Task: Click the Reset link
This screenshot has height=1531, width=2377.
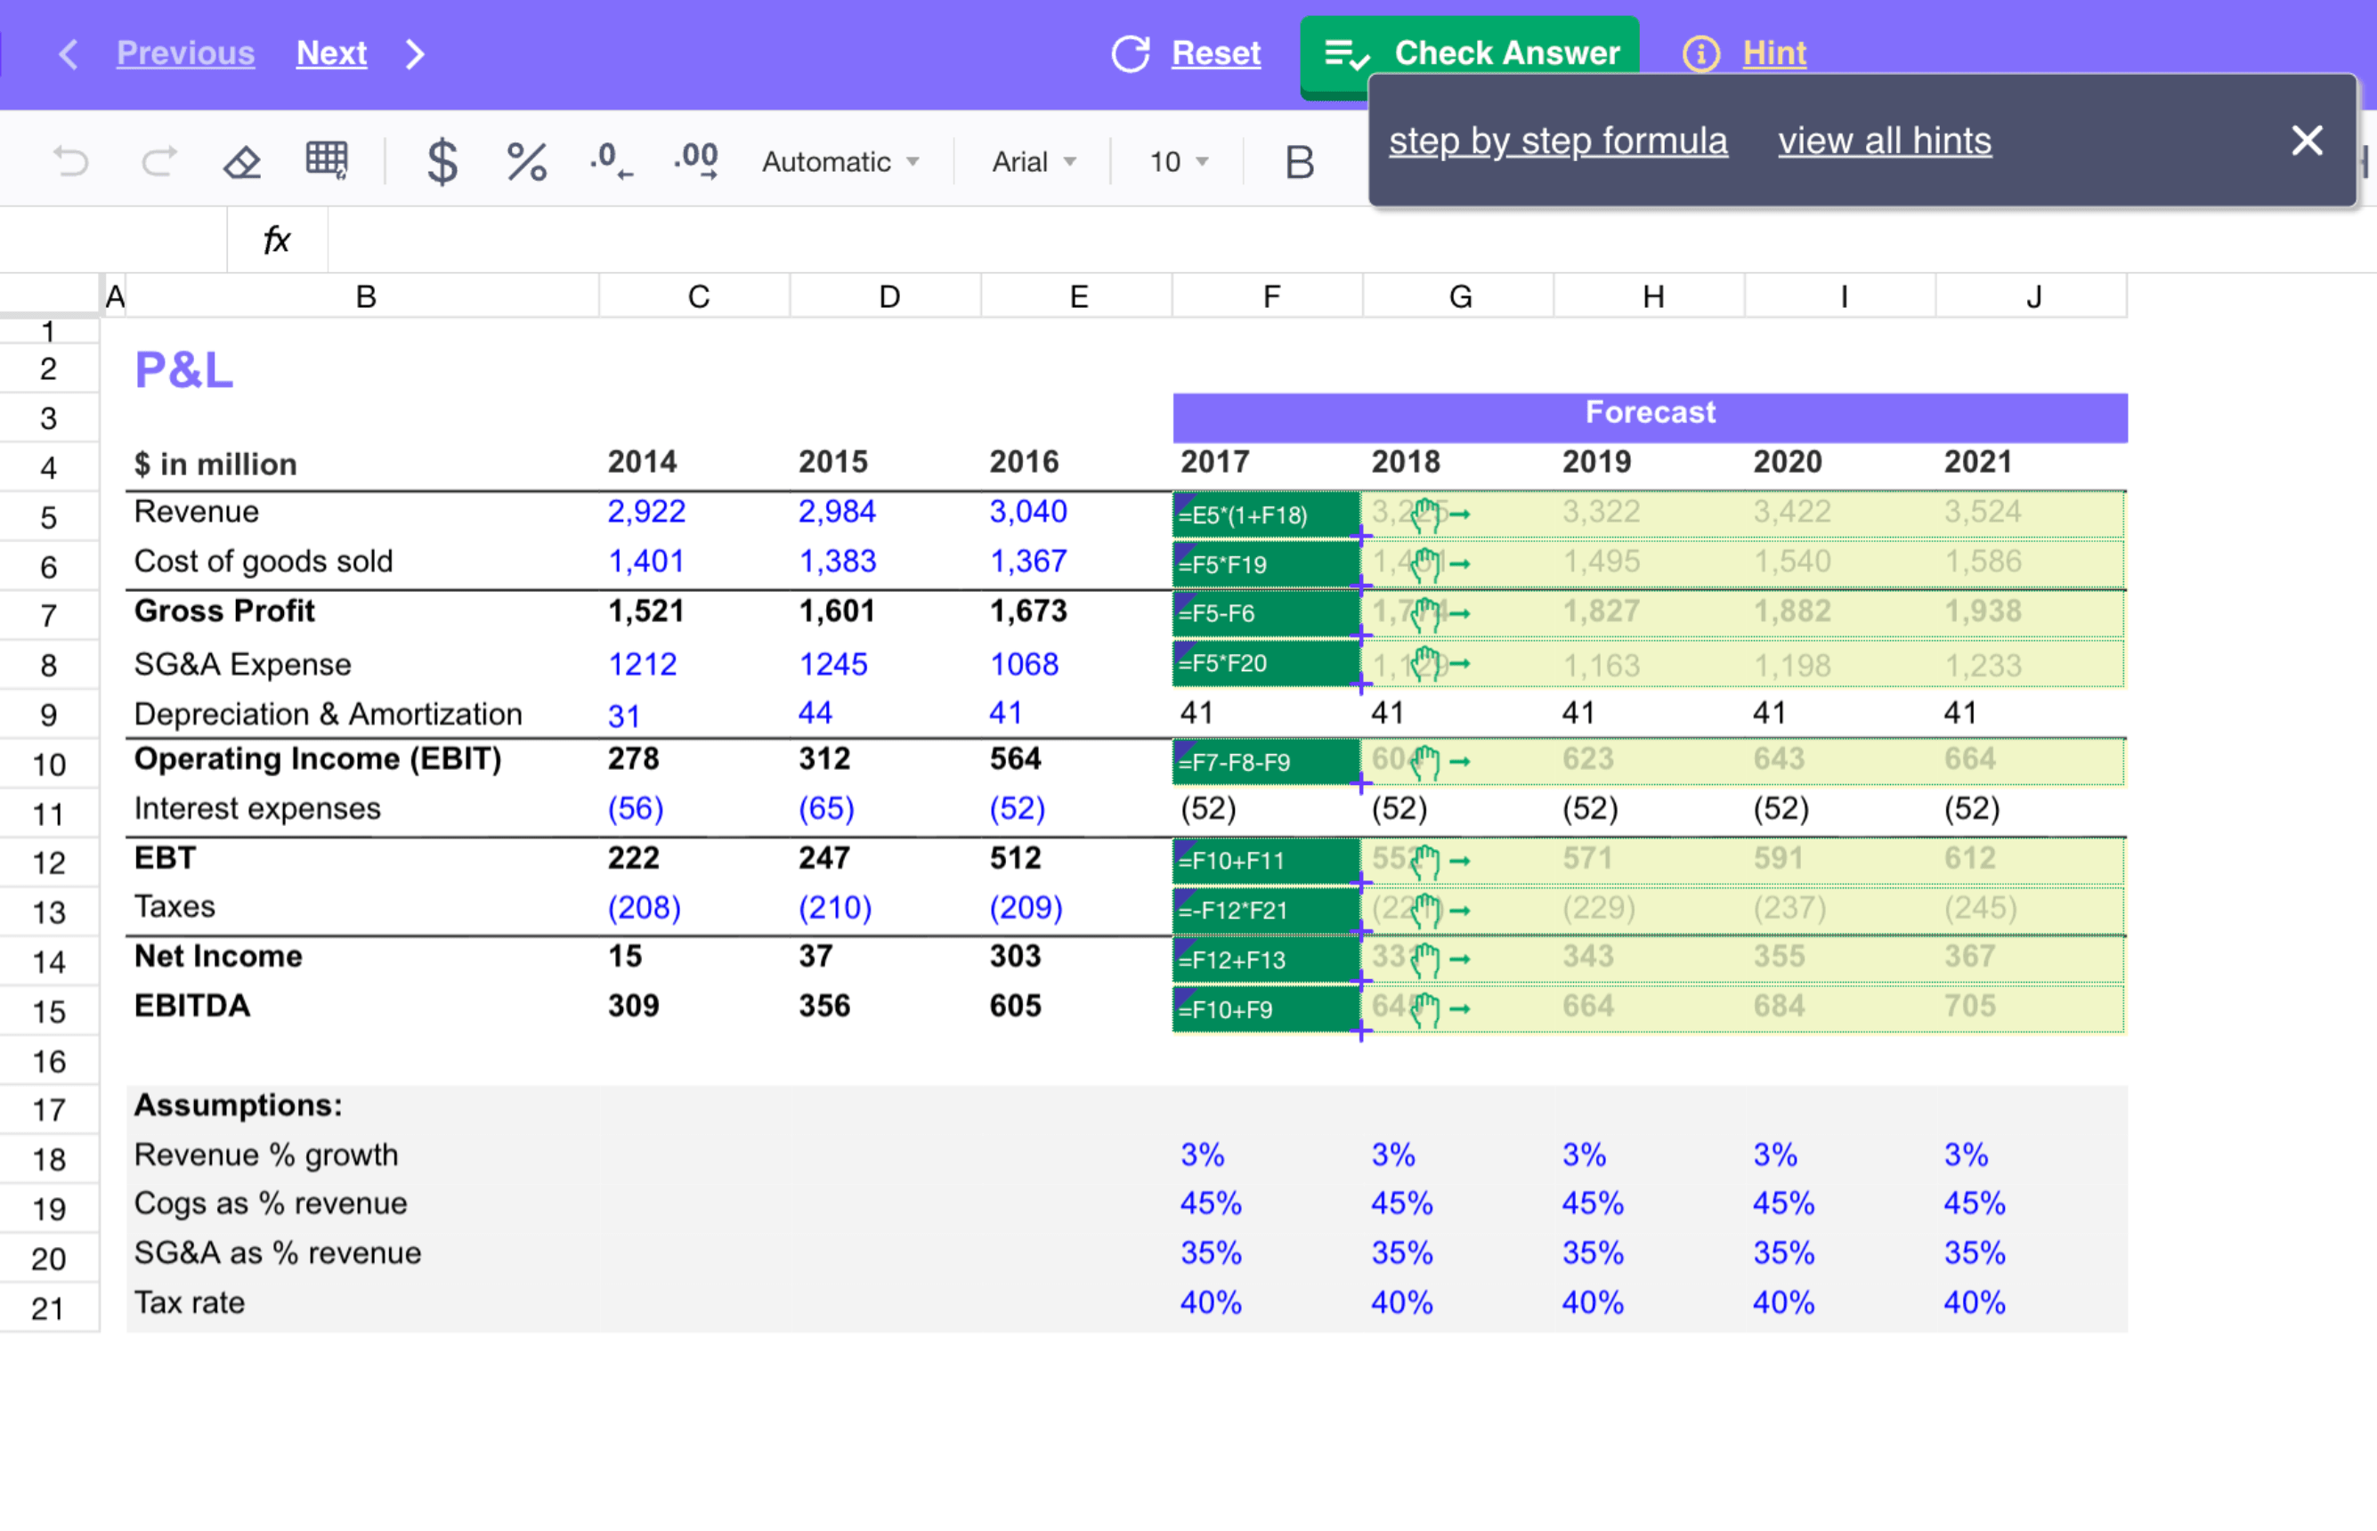Action: pos(1215,53)
